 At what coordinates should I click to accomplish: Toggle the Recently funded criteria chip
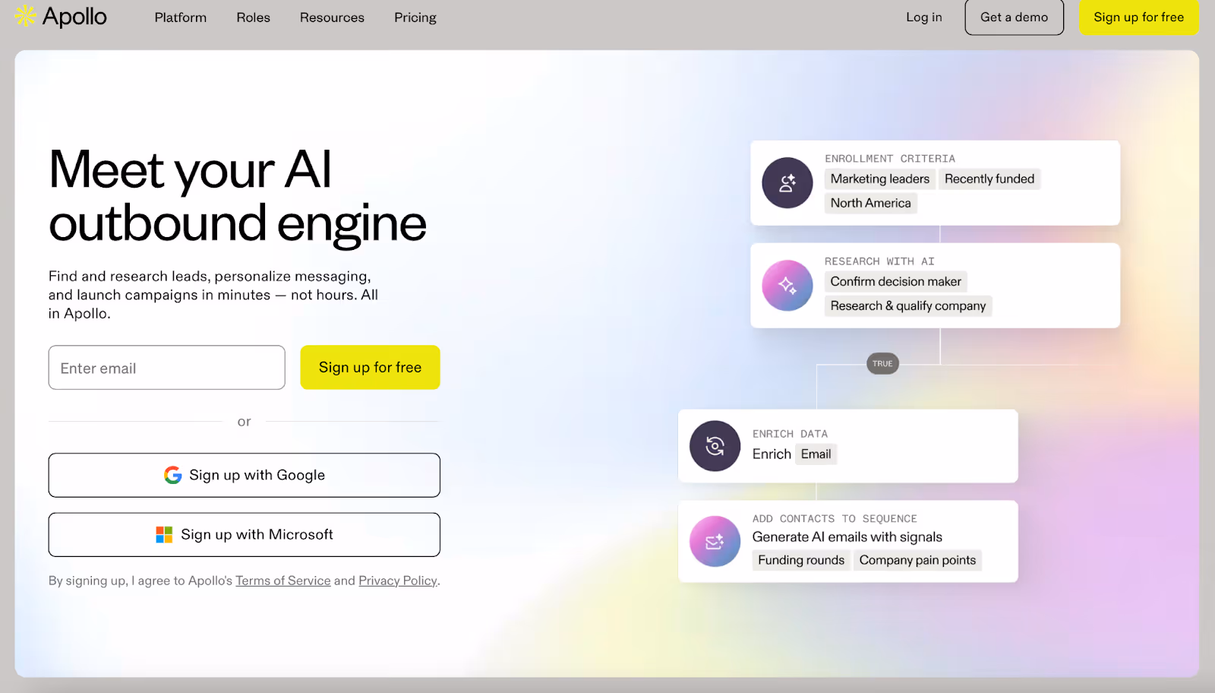click(989, 179)
